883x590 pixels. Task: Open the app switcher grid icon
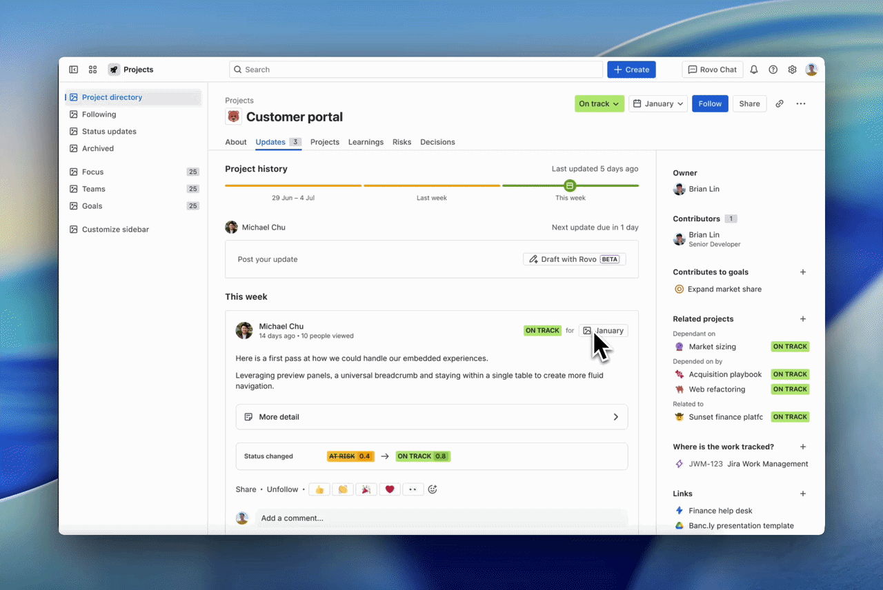[x=93, y=70]
